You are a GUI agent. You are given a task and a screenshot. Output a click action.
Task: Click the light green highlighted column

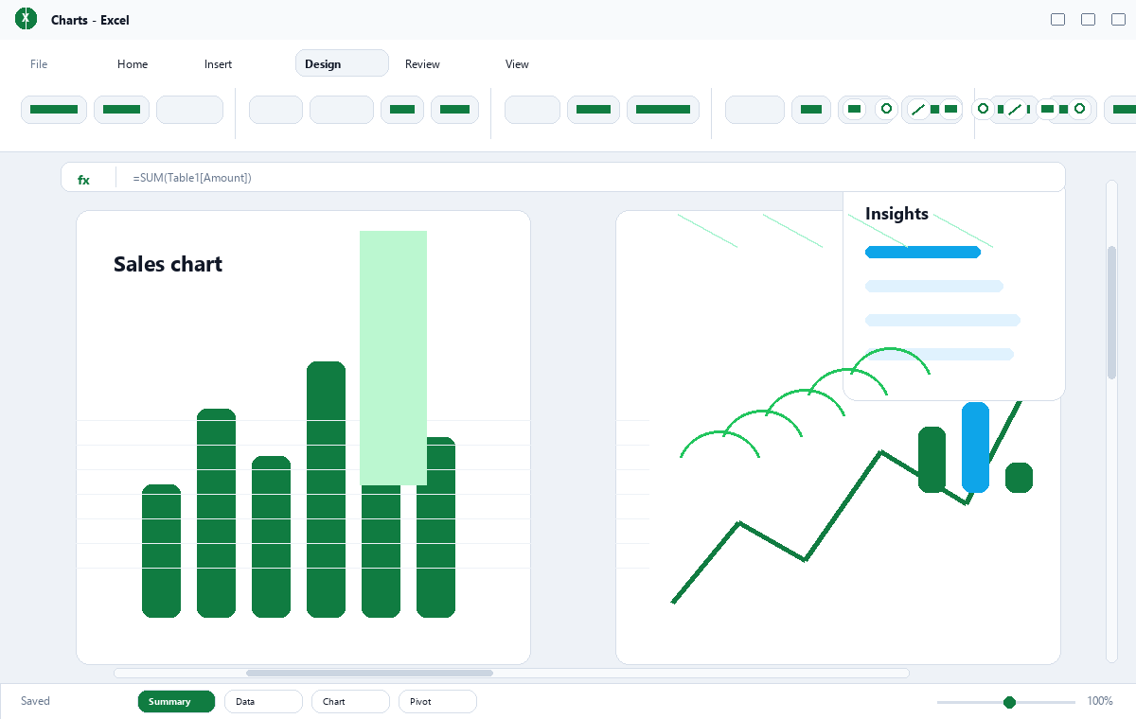tap(393, 358)
